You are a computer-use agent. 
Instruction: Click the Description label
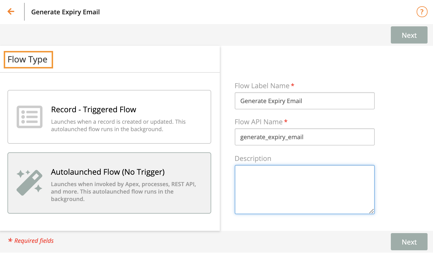click(x=253, y=158)
